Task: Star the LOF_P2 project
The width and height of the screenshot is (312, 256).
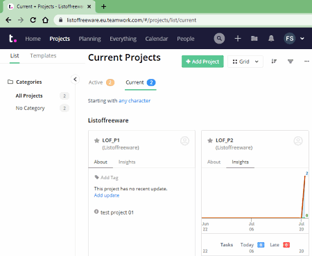Action: [x=210, y=140]
